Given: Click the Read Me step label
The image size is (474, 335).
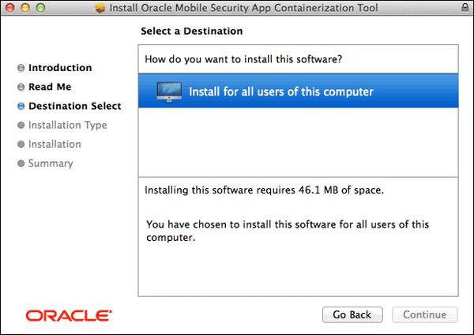Looking at the screenshot, I should [50, 87].
